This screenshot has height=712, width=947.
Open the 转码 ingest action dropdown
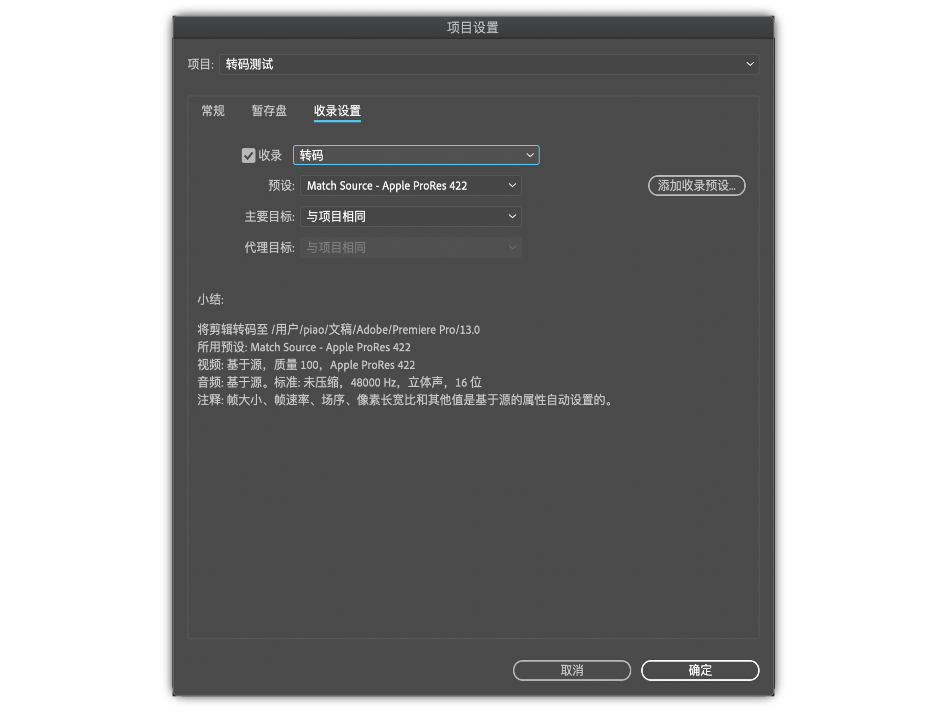tap(415, 155)
